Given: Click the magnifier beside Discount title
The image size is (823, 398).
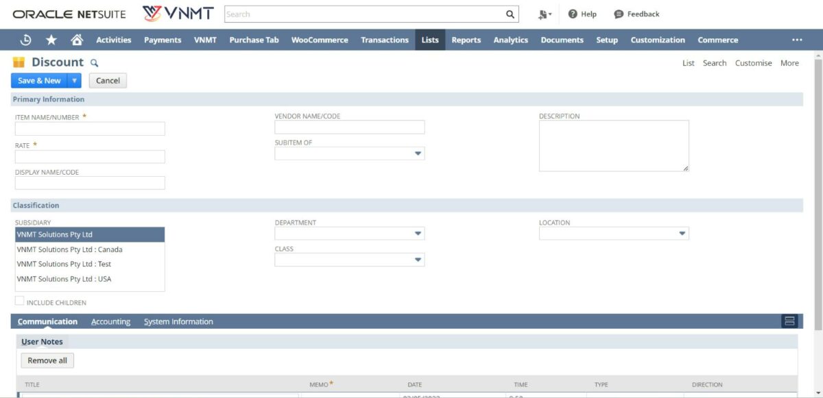Looking at the screenshot, I should click(x=95, y=63).
